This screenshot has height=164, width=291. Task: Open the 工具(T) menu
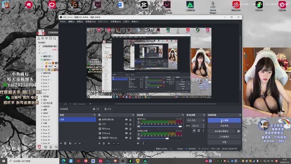[126, 22]
